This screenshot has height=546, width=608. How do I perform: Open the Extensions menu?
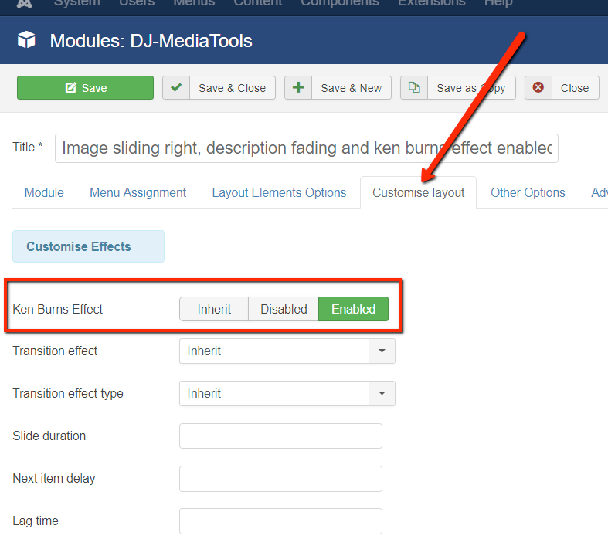(432, 4)
